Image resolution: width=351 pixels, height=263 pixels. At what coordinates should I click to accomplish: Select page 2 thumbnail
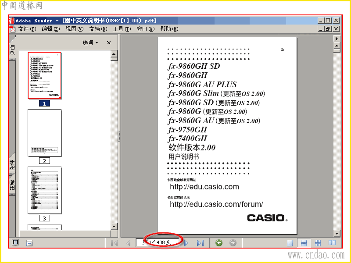tap(45, 133)
